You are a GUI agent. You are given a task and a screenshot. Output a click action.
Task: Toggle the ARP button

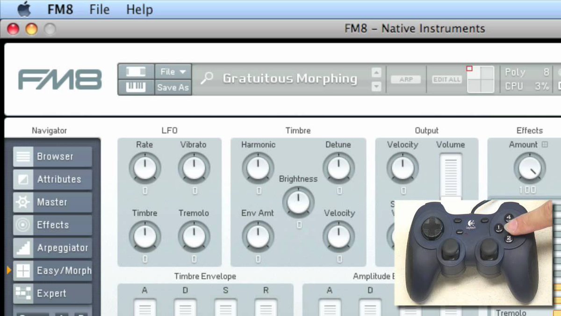click(x=406, y=80)
